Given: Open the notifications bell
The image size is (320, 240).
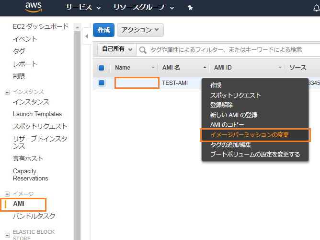Looking at the screenshot, I should (316, 8).
